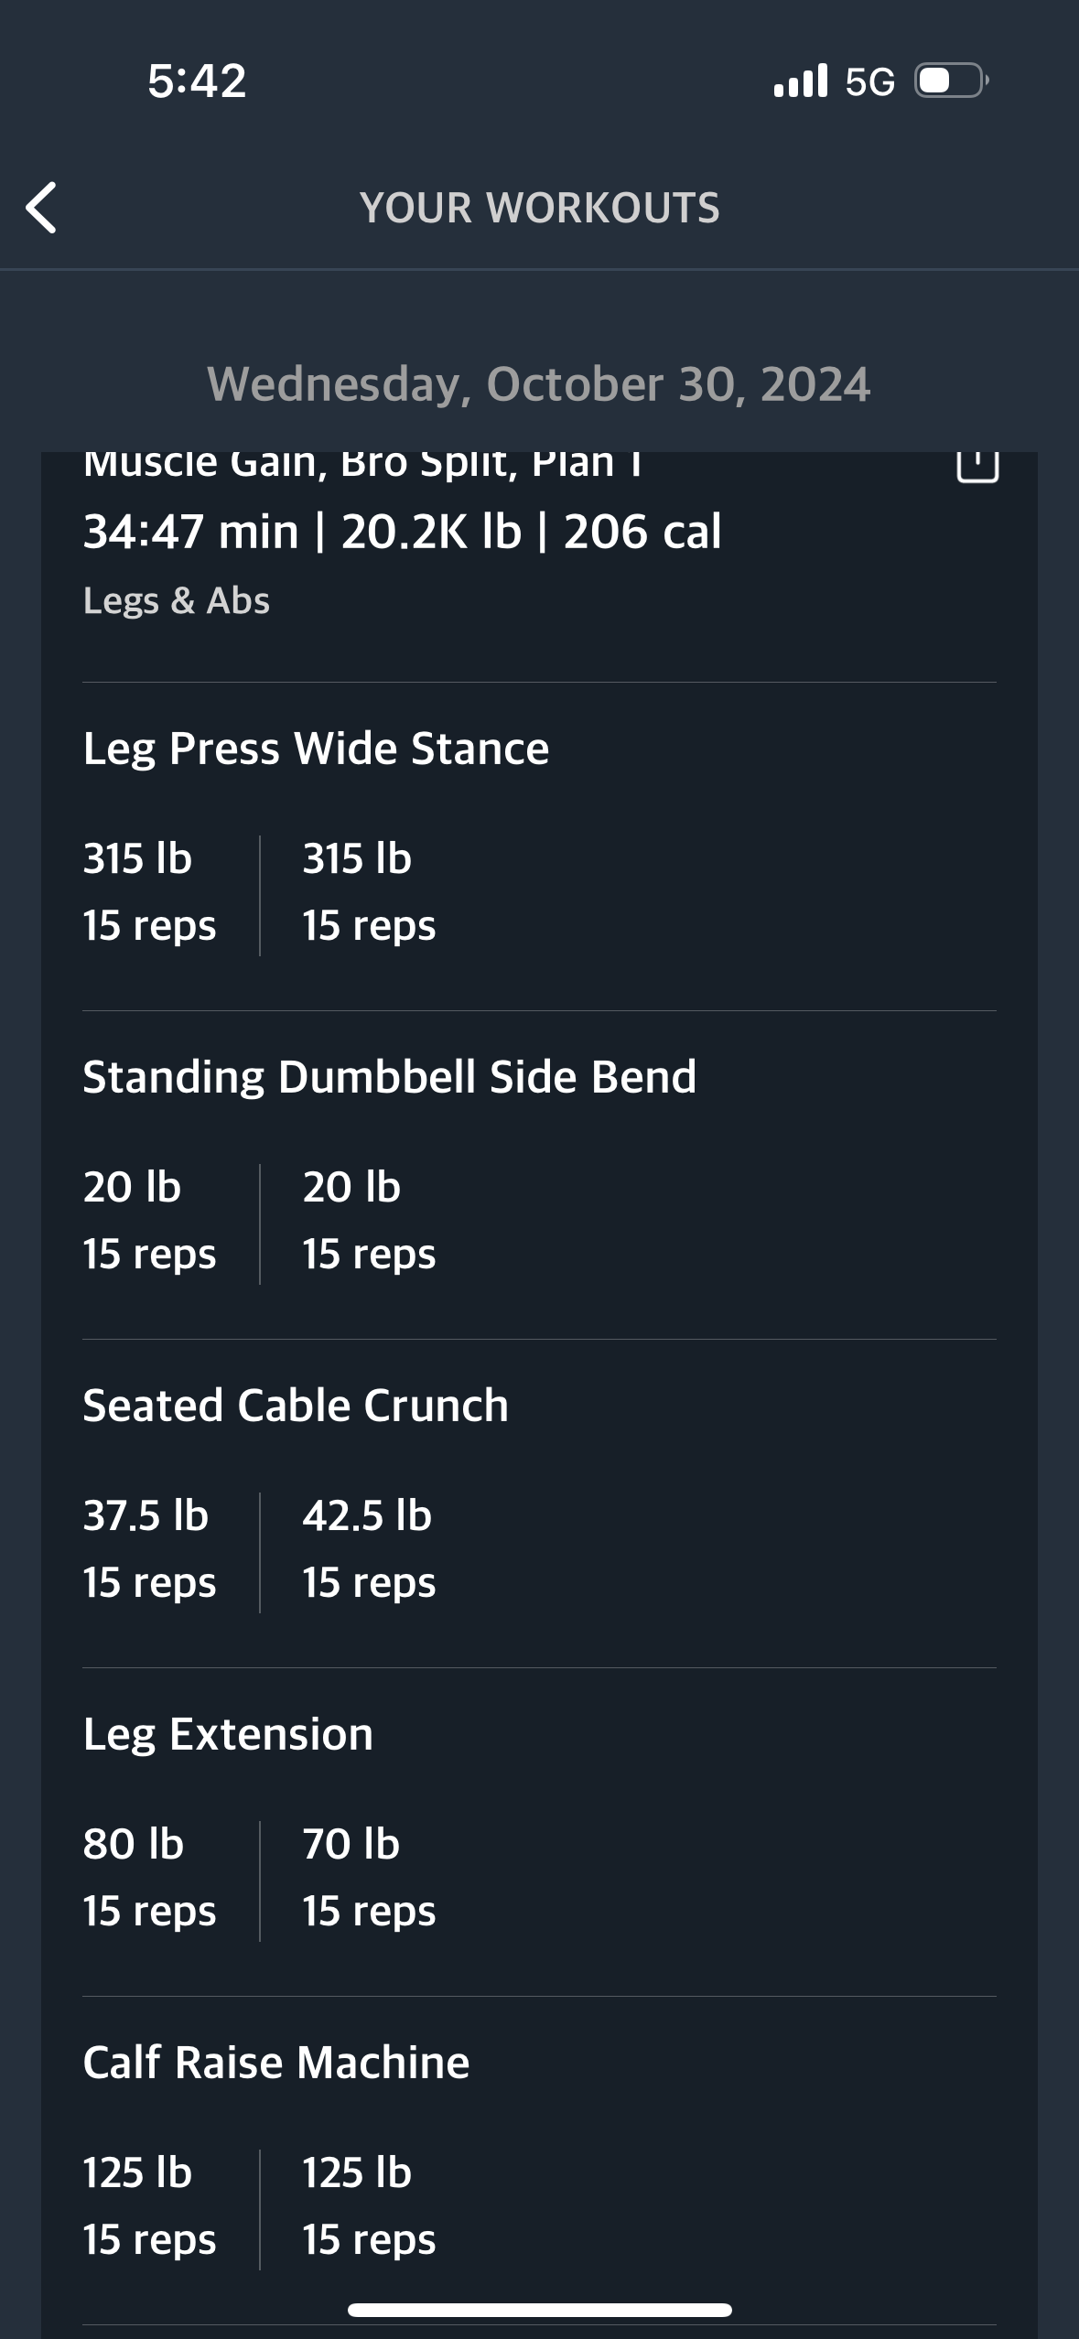This screenshot has width=1079, height=2339.
Task: Select the Wednesday, October 30, 2024 date header
Action: [539, 384]
